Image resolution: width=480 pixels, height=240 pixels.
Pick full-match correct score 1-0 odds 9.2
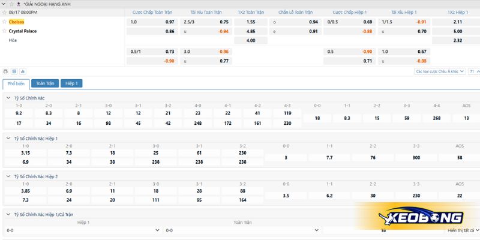tap(19, 113)
